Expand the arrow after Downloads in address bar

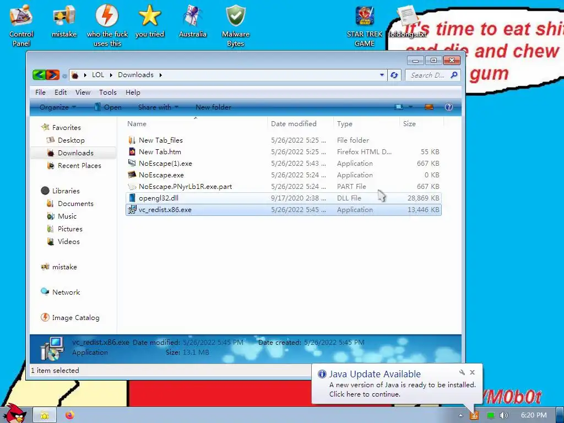coord(160,75)
